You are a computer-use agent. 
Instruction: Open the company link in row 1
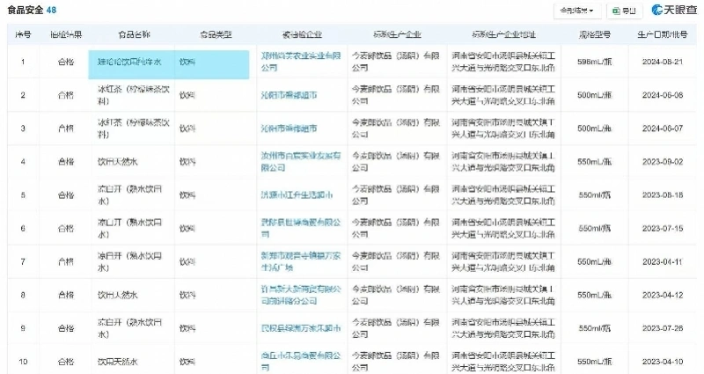301,62
